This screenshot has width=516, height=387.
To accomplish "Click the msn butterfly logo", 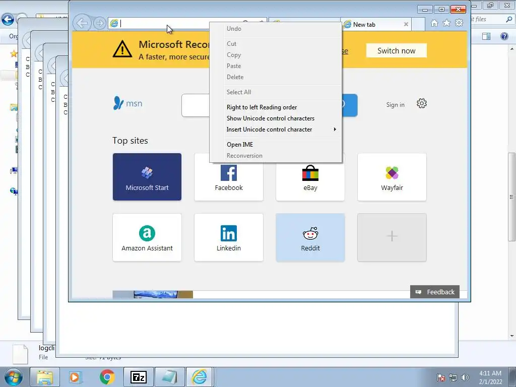I will (x=127, y=103).
